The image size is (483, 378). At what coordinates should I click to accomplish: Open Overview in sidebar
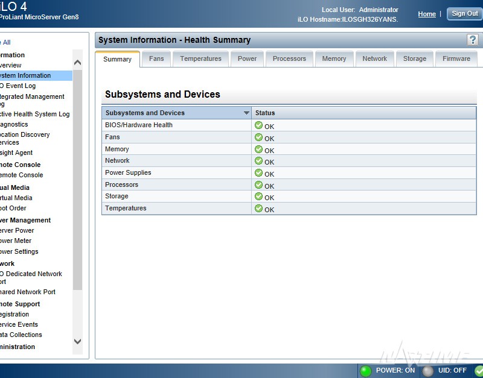(x=11, y=65)
